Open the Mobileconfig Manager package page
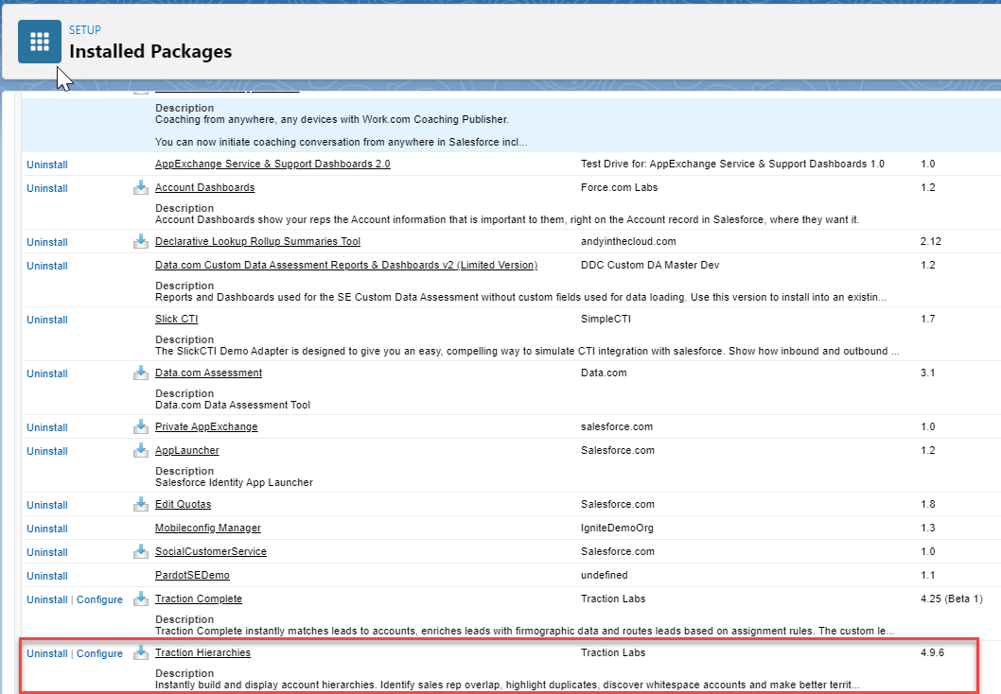Screen dimensions: 1001x694 pyautogui.click(x=210, y=528)
